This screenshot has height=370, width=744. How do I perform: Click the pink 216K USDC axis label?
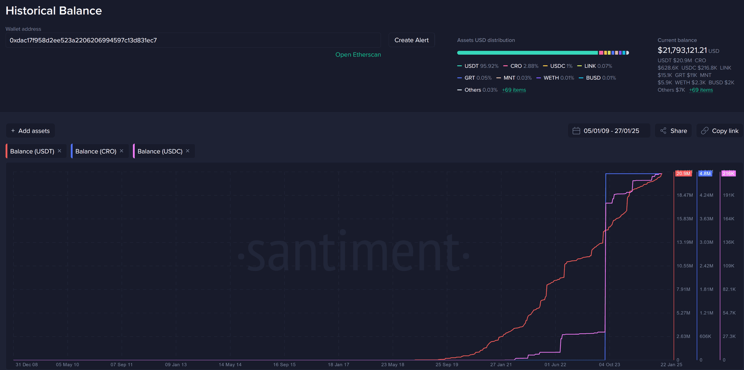(x=728, y=174)
